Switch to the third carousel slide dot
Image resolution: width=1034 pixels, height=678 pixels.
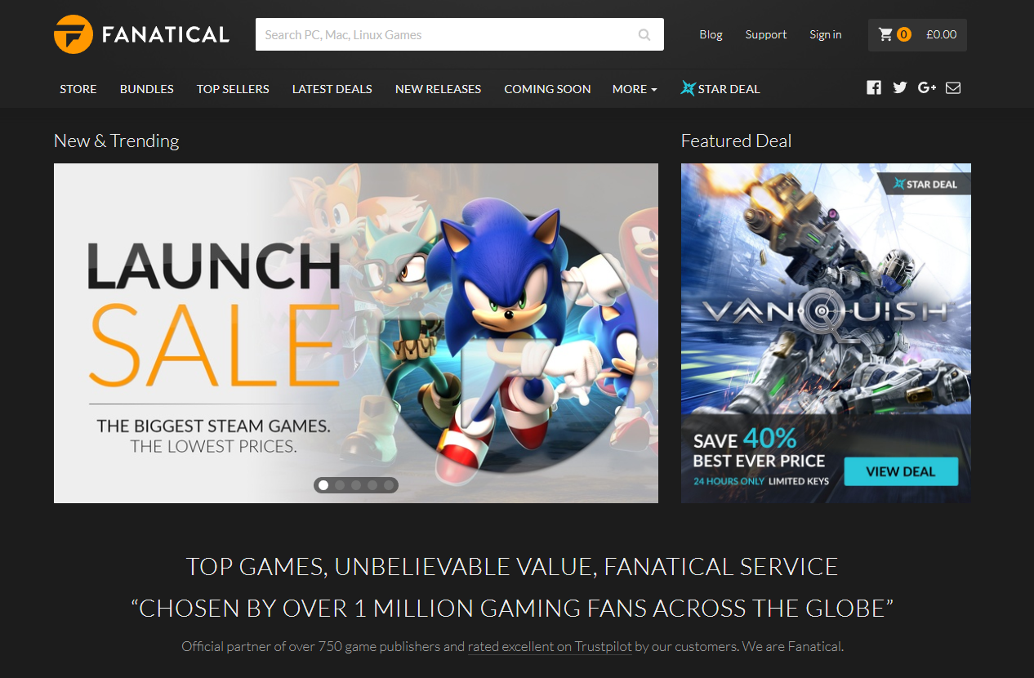coord(356,485)
